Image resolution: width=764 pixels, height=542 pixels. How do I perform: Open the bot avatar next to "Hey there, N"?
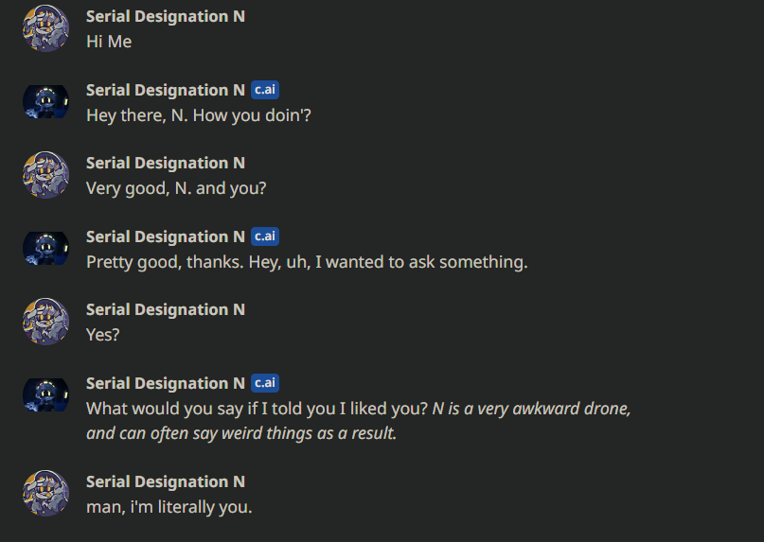(x=45, y=102)
